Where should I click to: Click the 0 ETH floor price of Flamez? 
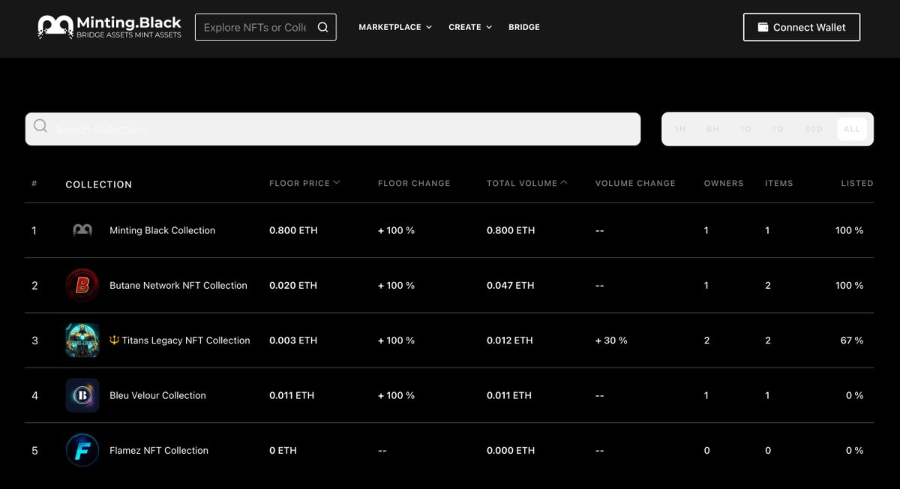point(283,450)
